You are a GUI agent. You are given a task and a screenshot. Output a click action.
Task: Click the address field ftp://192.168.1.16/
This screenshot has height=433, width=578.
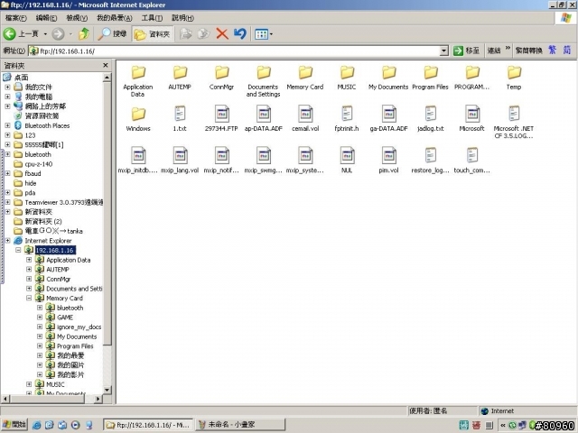coord(234,51)
